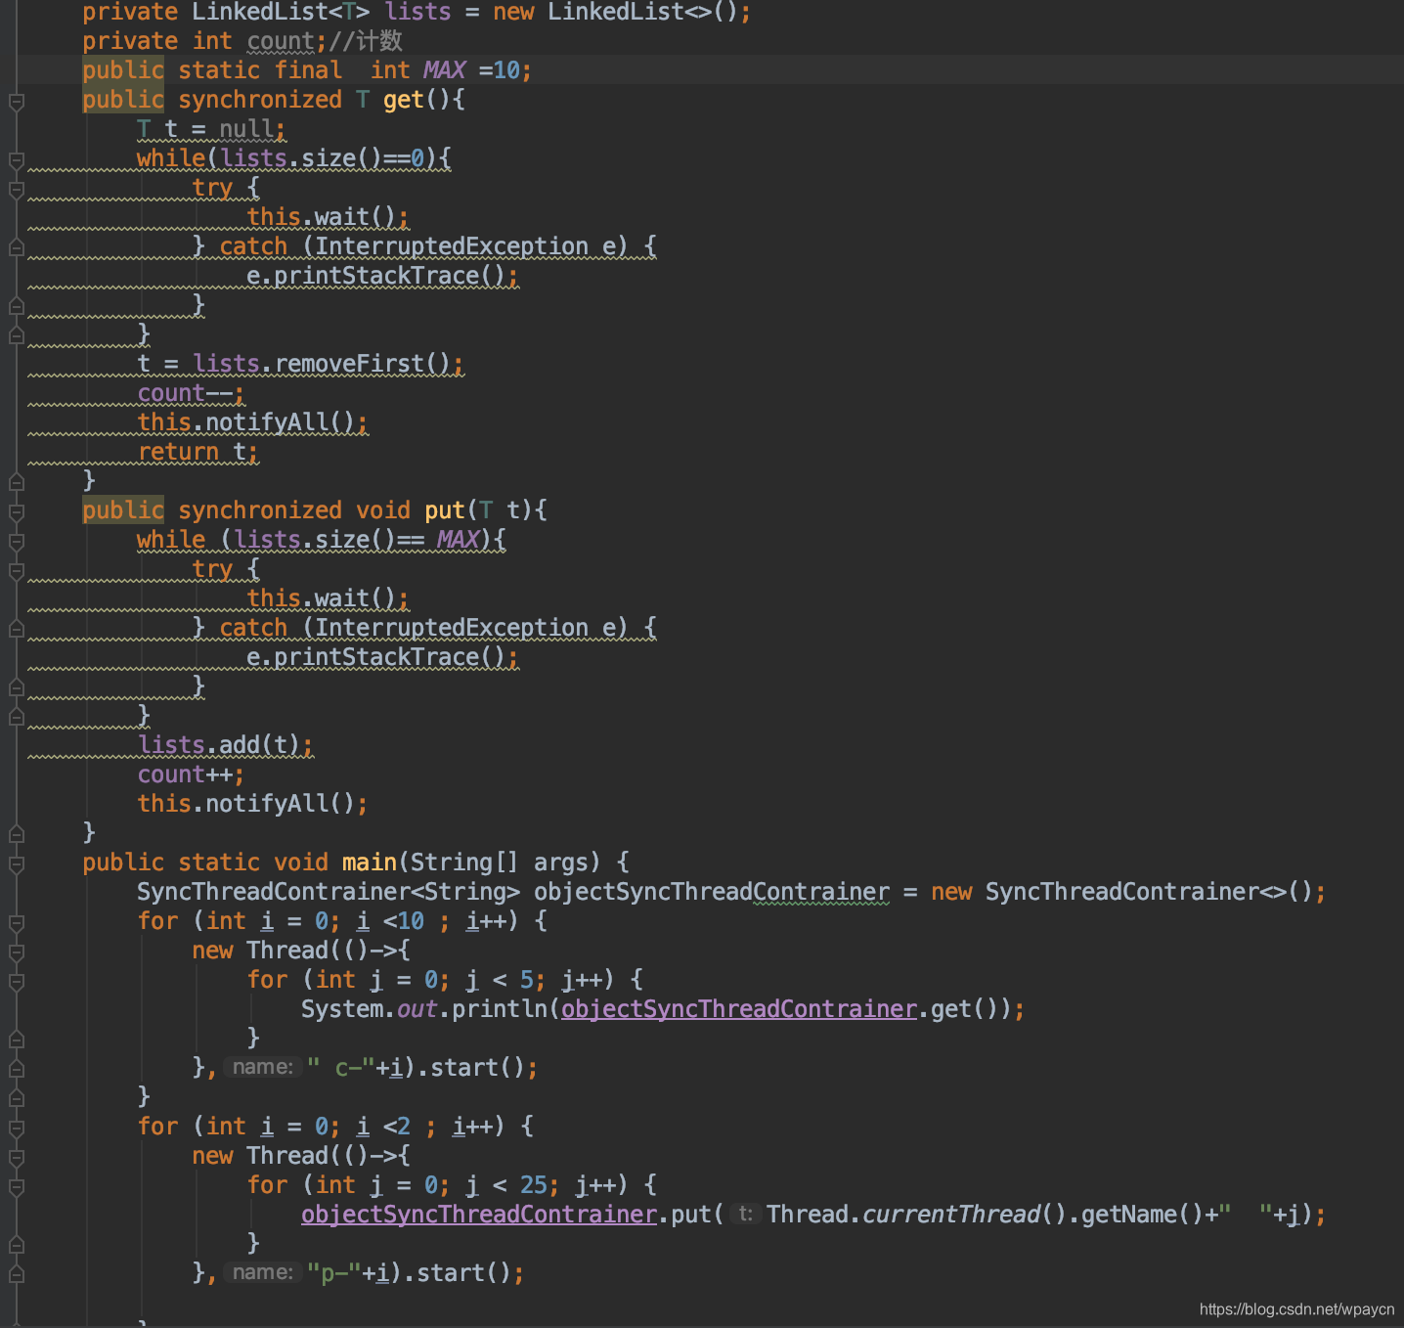Collapse the catch block fold in put method
The height and width of the screenshot is (1328, 1404).
(x=17, y=629)
